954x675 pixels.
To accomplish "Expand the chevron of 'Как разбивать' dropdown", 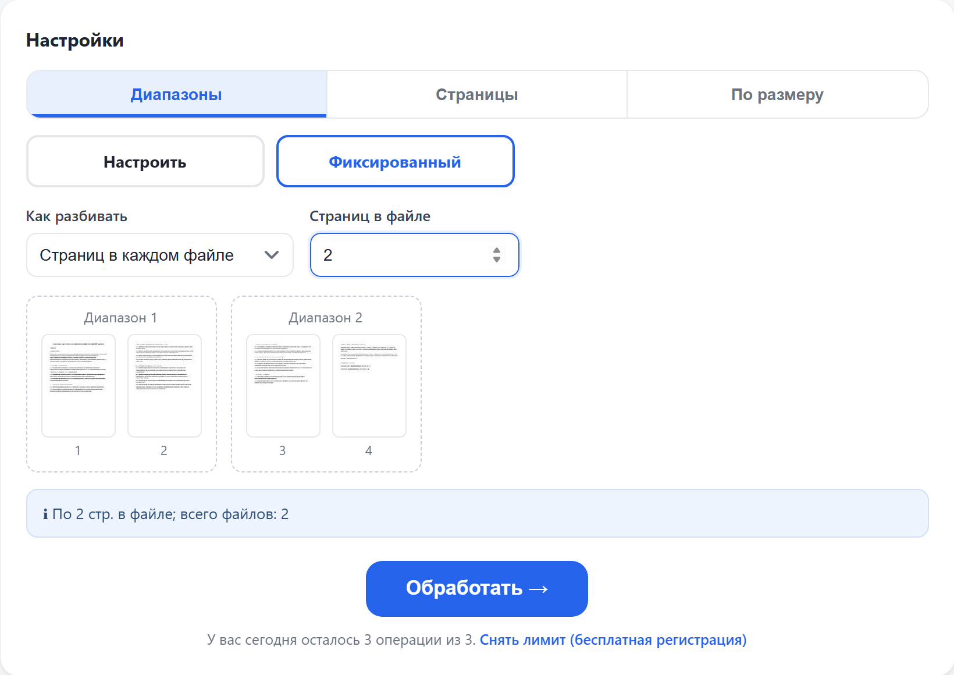I will [x=272, y=255].
